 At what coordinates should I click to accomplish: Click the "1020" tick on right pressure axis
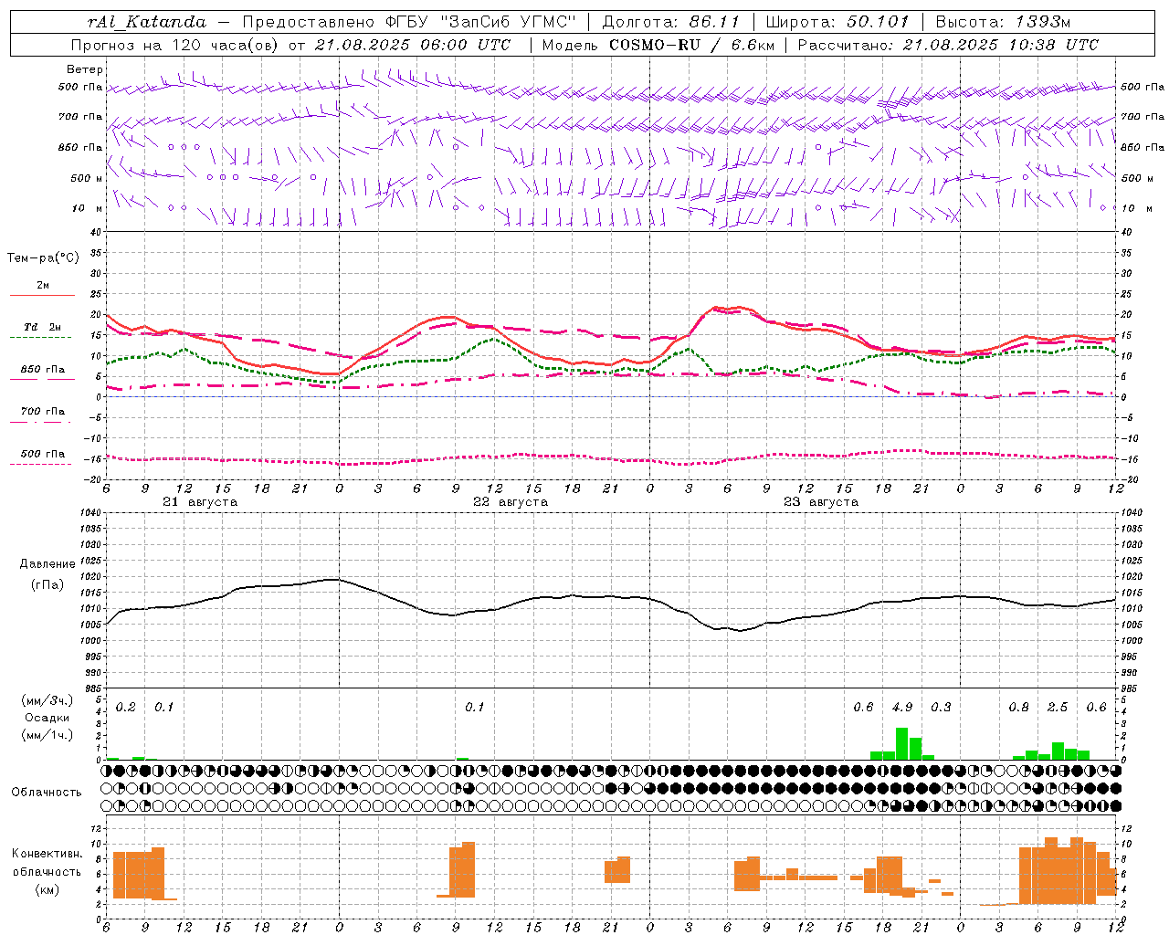[x=1132, y=577]
